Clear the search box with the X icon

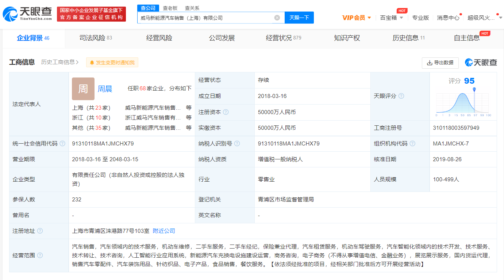pyautogui.click(x=277, y=18)
